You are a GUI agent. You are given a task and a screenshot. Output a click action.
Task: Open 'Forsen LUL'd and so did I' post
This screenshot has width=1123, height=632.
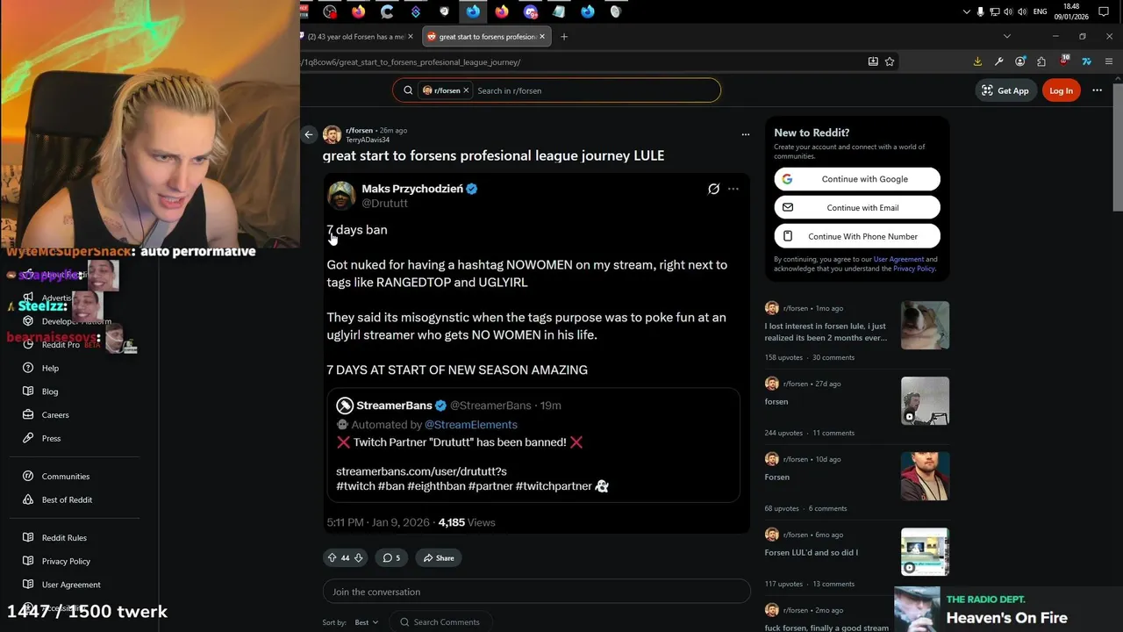click(812, 553)
